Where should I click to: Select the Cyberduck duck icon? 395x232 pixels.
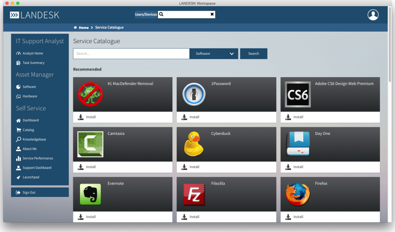pyautogui.click(x=194, y=144)
